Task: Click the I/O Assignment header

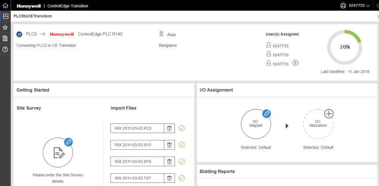Action: click(216, 90)
